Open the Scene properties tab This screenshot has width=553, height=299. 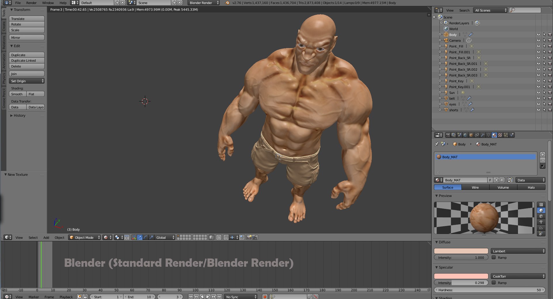(459, 135)
